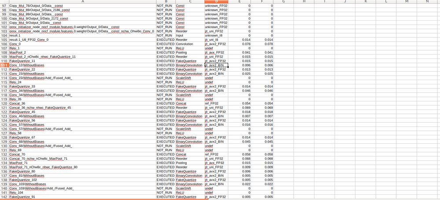Click 0.078 in column E
This screenshot has height=200, width=440.
pos(239,44)
